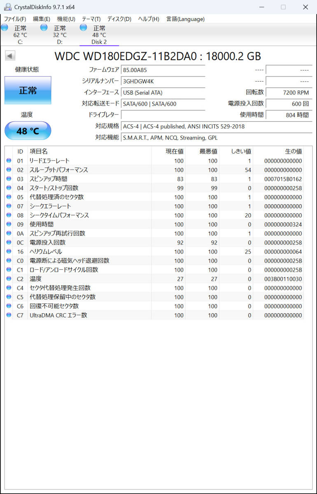Switch to the C: drive tab

tap(20, 35)
